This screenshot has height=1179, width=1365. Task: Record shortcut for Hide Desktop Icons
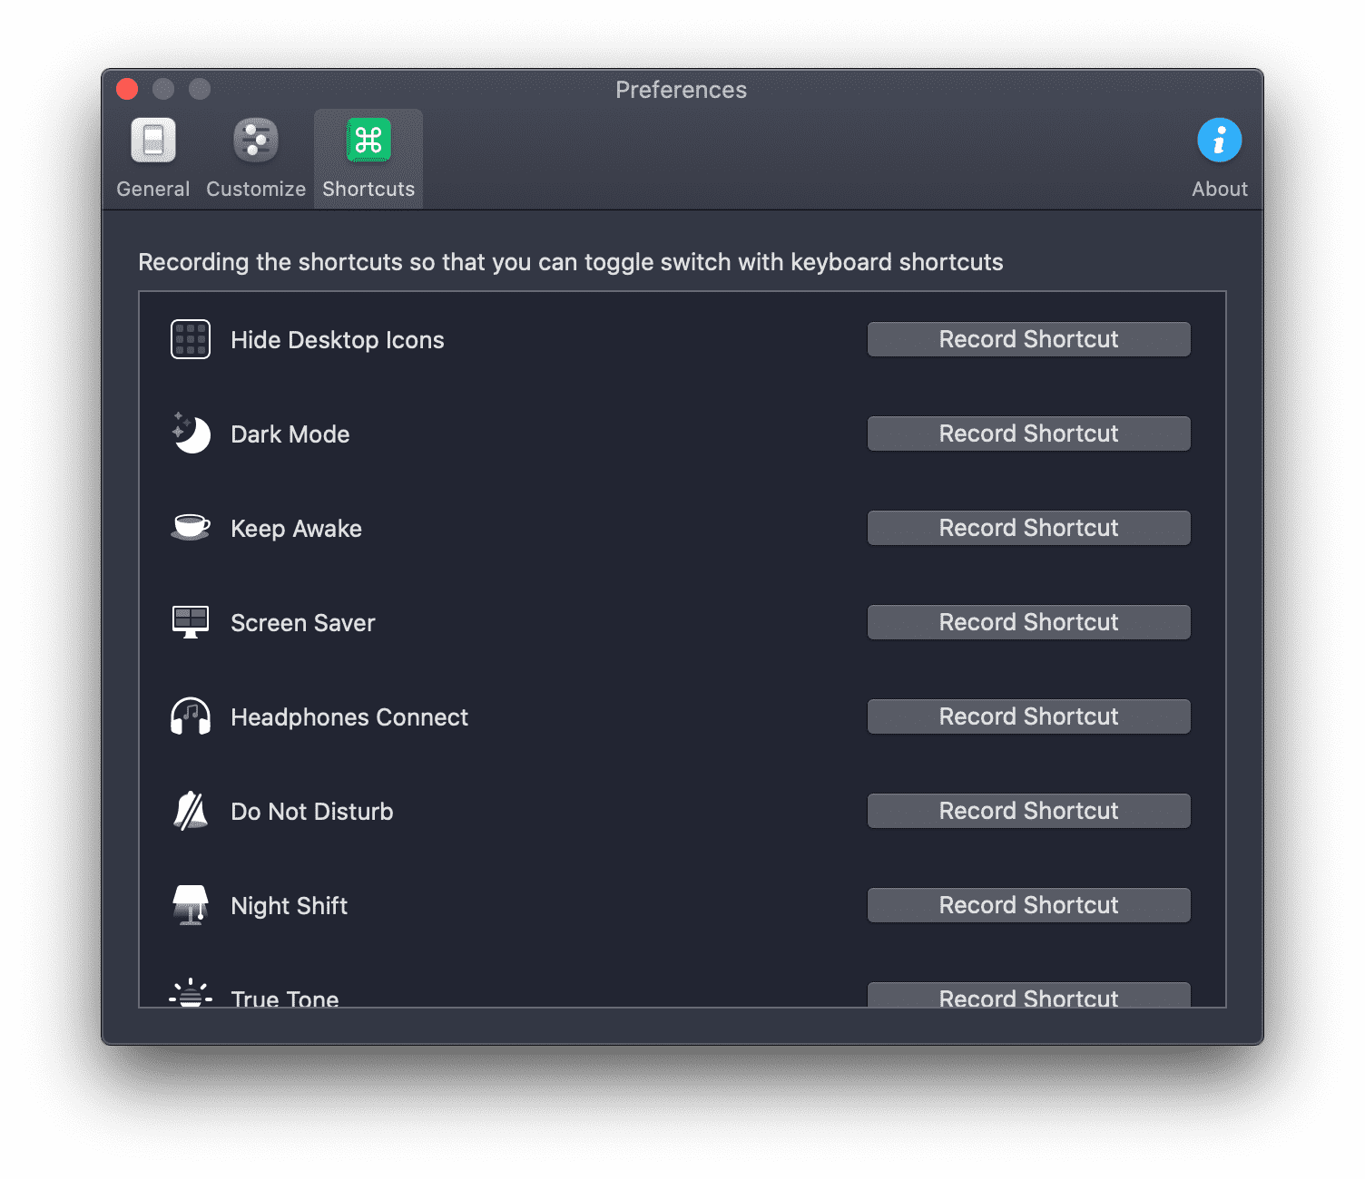(x=1028, y=339)
